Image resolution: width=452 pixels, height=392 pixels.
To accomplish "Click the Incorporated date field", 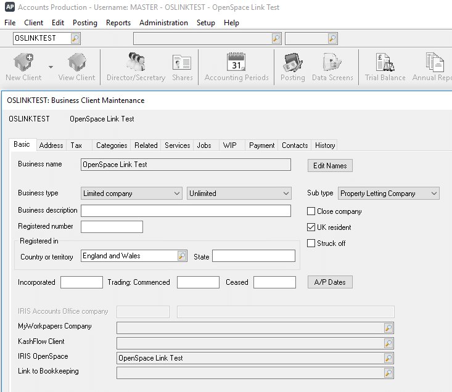I will pyautogui.click(x=81, y=282).
